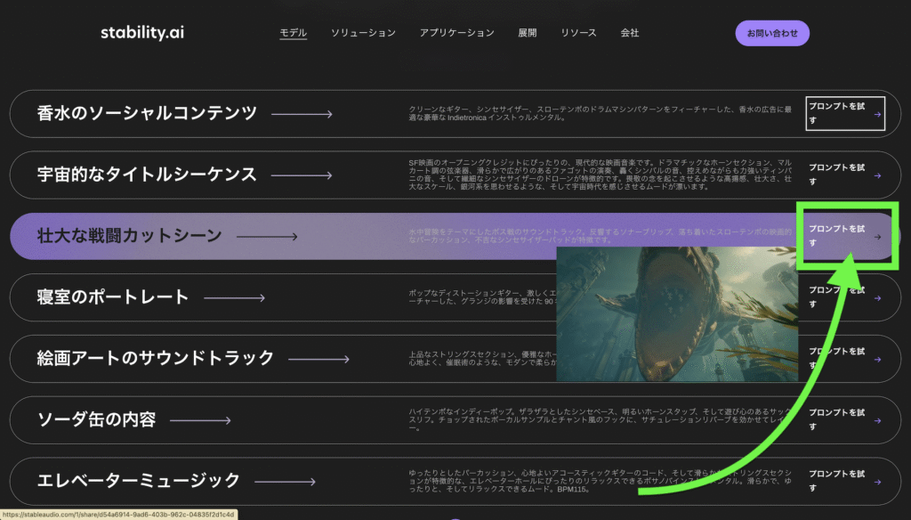911x520 pixels.
Task: Click the arrow beside エレベーターミュージック
Action: [285, 482]
